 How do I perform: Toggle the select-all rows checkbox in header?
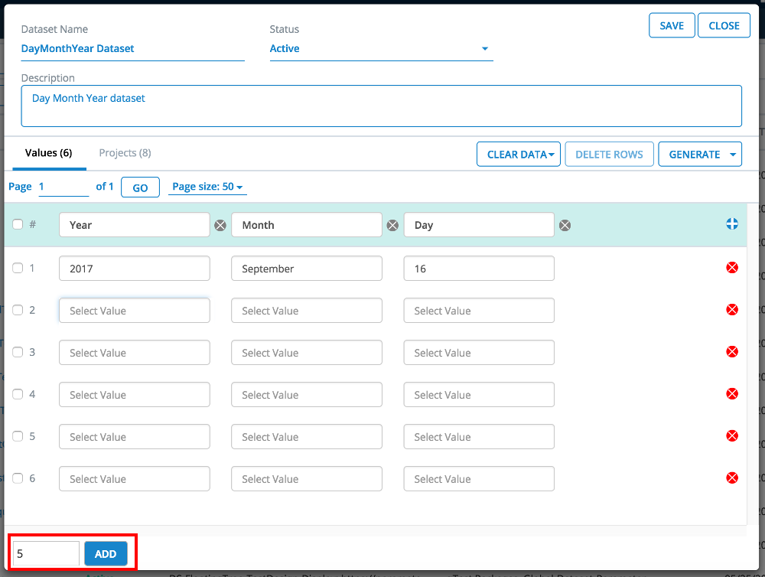[x=18, y=224]
